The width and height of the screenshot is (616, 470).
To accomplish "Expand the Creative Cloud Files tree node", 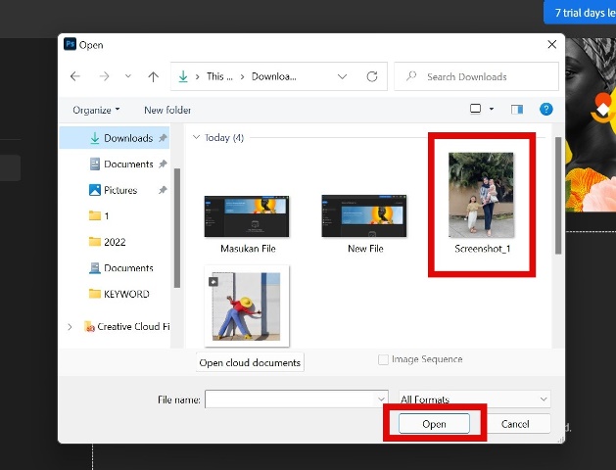I will [70, 326].
